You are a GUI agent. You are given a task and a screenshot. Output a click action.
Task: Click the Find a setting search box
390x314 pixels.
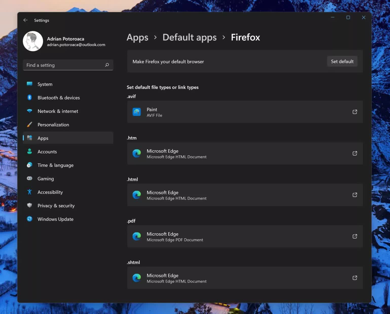[68, 65]
